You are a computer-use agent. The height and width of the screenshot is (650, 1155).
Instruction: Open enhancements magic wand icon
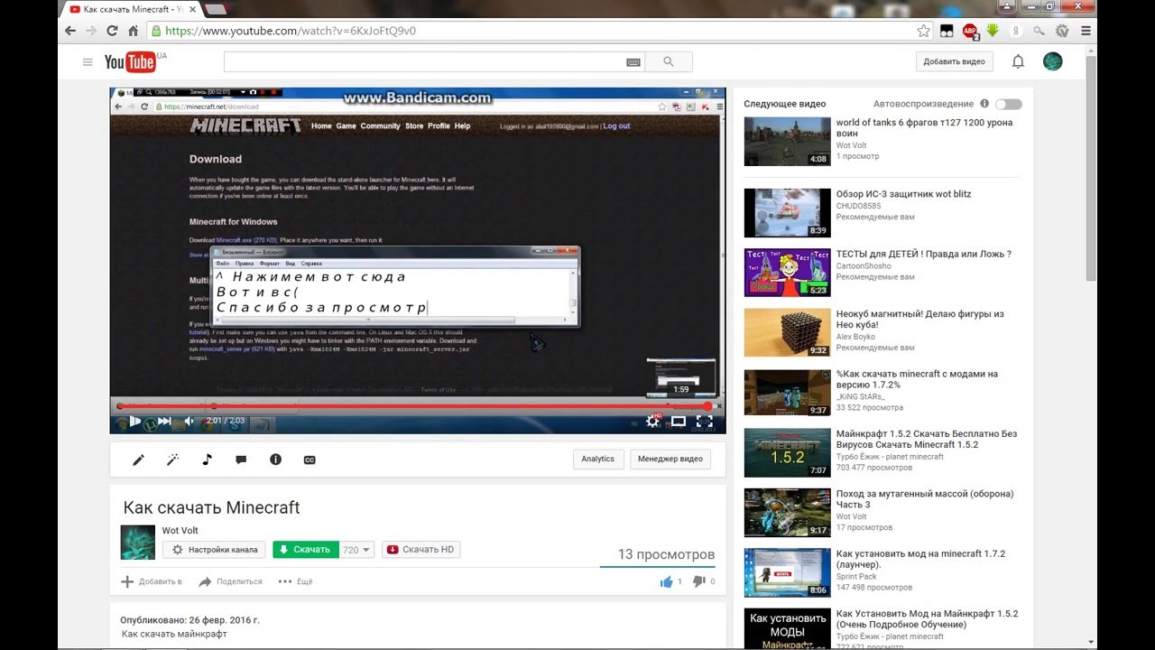click(x=172, y=460)
